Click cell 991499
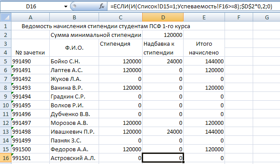 point(30,140)
